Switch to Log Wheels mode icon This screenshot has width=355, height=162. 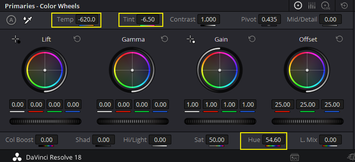(325, 6)
